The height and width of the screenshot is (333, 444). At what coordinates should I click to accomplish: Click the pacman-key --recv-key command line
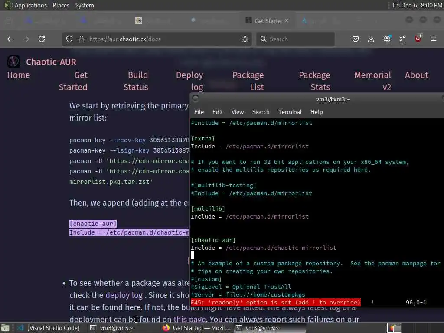pos(129,140)
